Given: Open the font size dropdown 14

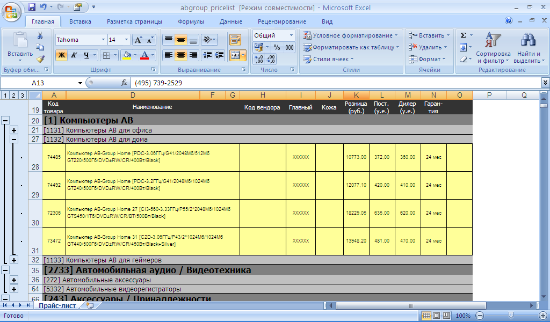Looking at the screenshot, I should point(127,40).
